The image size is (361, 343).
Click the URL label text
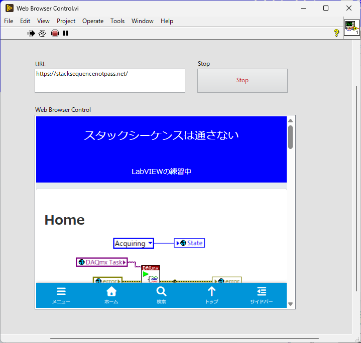(40, 64)
